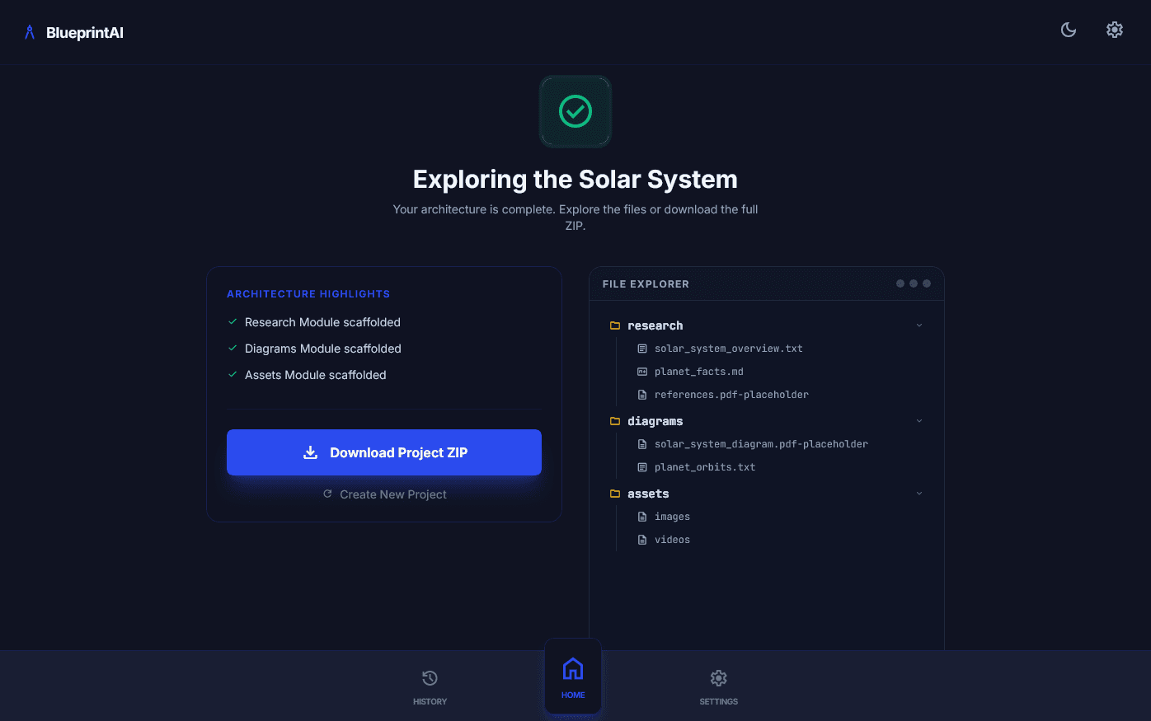Collapse the assets folder chevron
Screen dimensions: 1151x721
tap(919, 494)
